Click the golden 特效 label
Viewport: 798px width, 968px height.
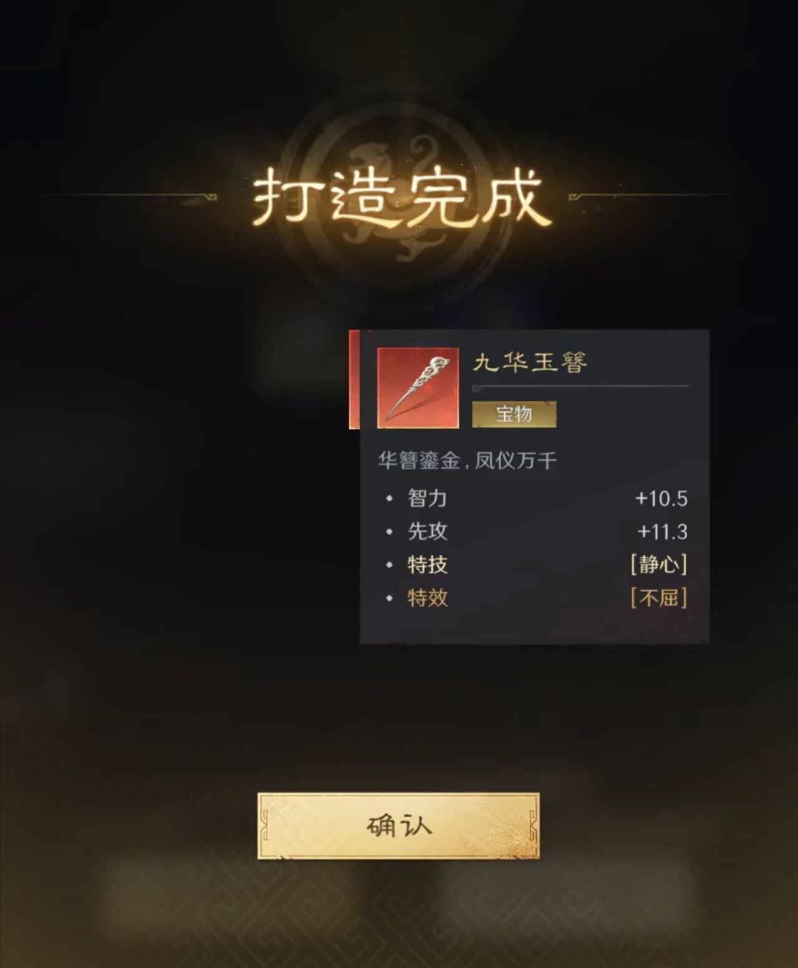427,598
